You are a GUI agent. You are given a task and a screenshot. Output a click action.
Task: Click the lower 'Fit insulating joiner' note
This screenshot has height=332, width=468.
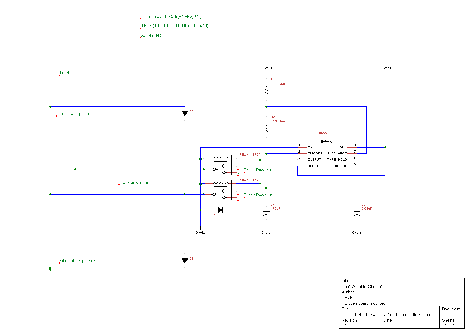(x=77, y=261)
